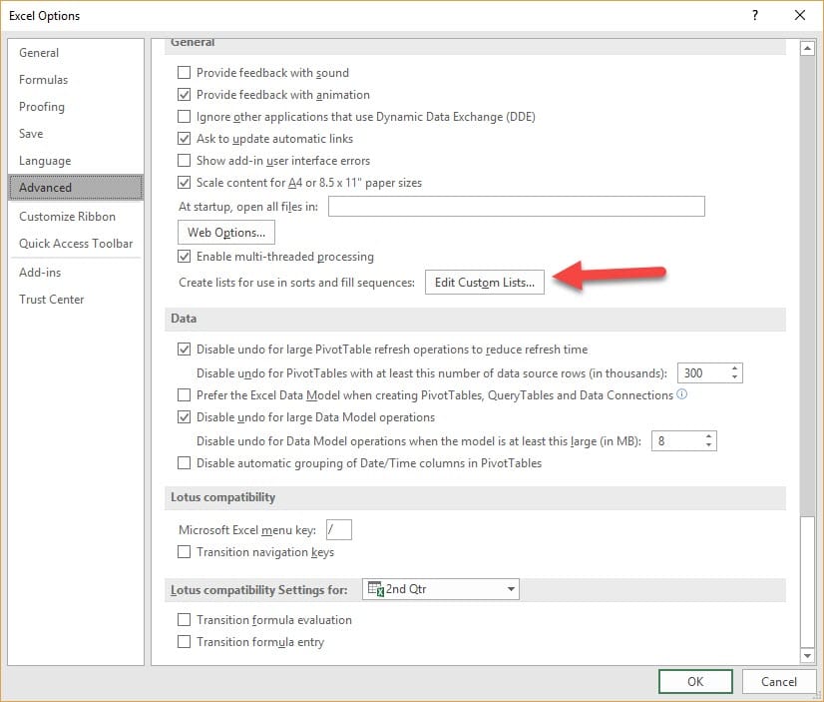Click the Edit Custom Lists button
The image size is (824, 702).
[x=485, y=283]
